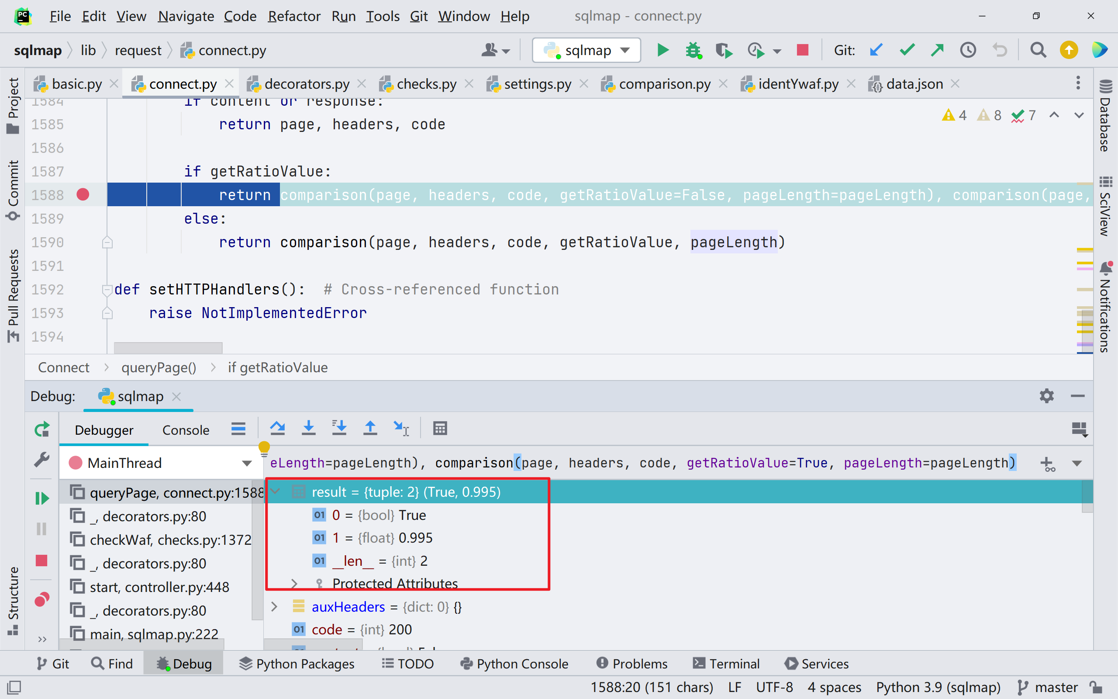This screenshot has height=699, width=1118.
Task: Open the File menu
Action: click(x=60, y=16)
